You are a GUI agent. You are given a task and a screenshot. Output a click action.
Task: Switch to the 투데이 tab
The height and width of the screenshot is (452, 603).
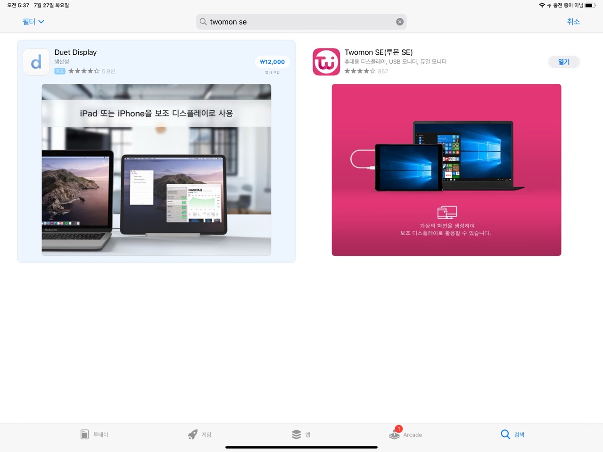pyautogui.click(x=94, y=435)
